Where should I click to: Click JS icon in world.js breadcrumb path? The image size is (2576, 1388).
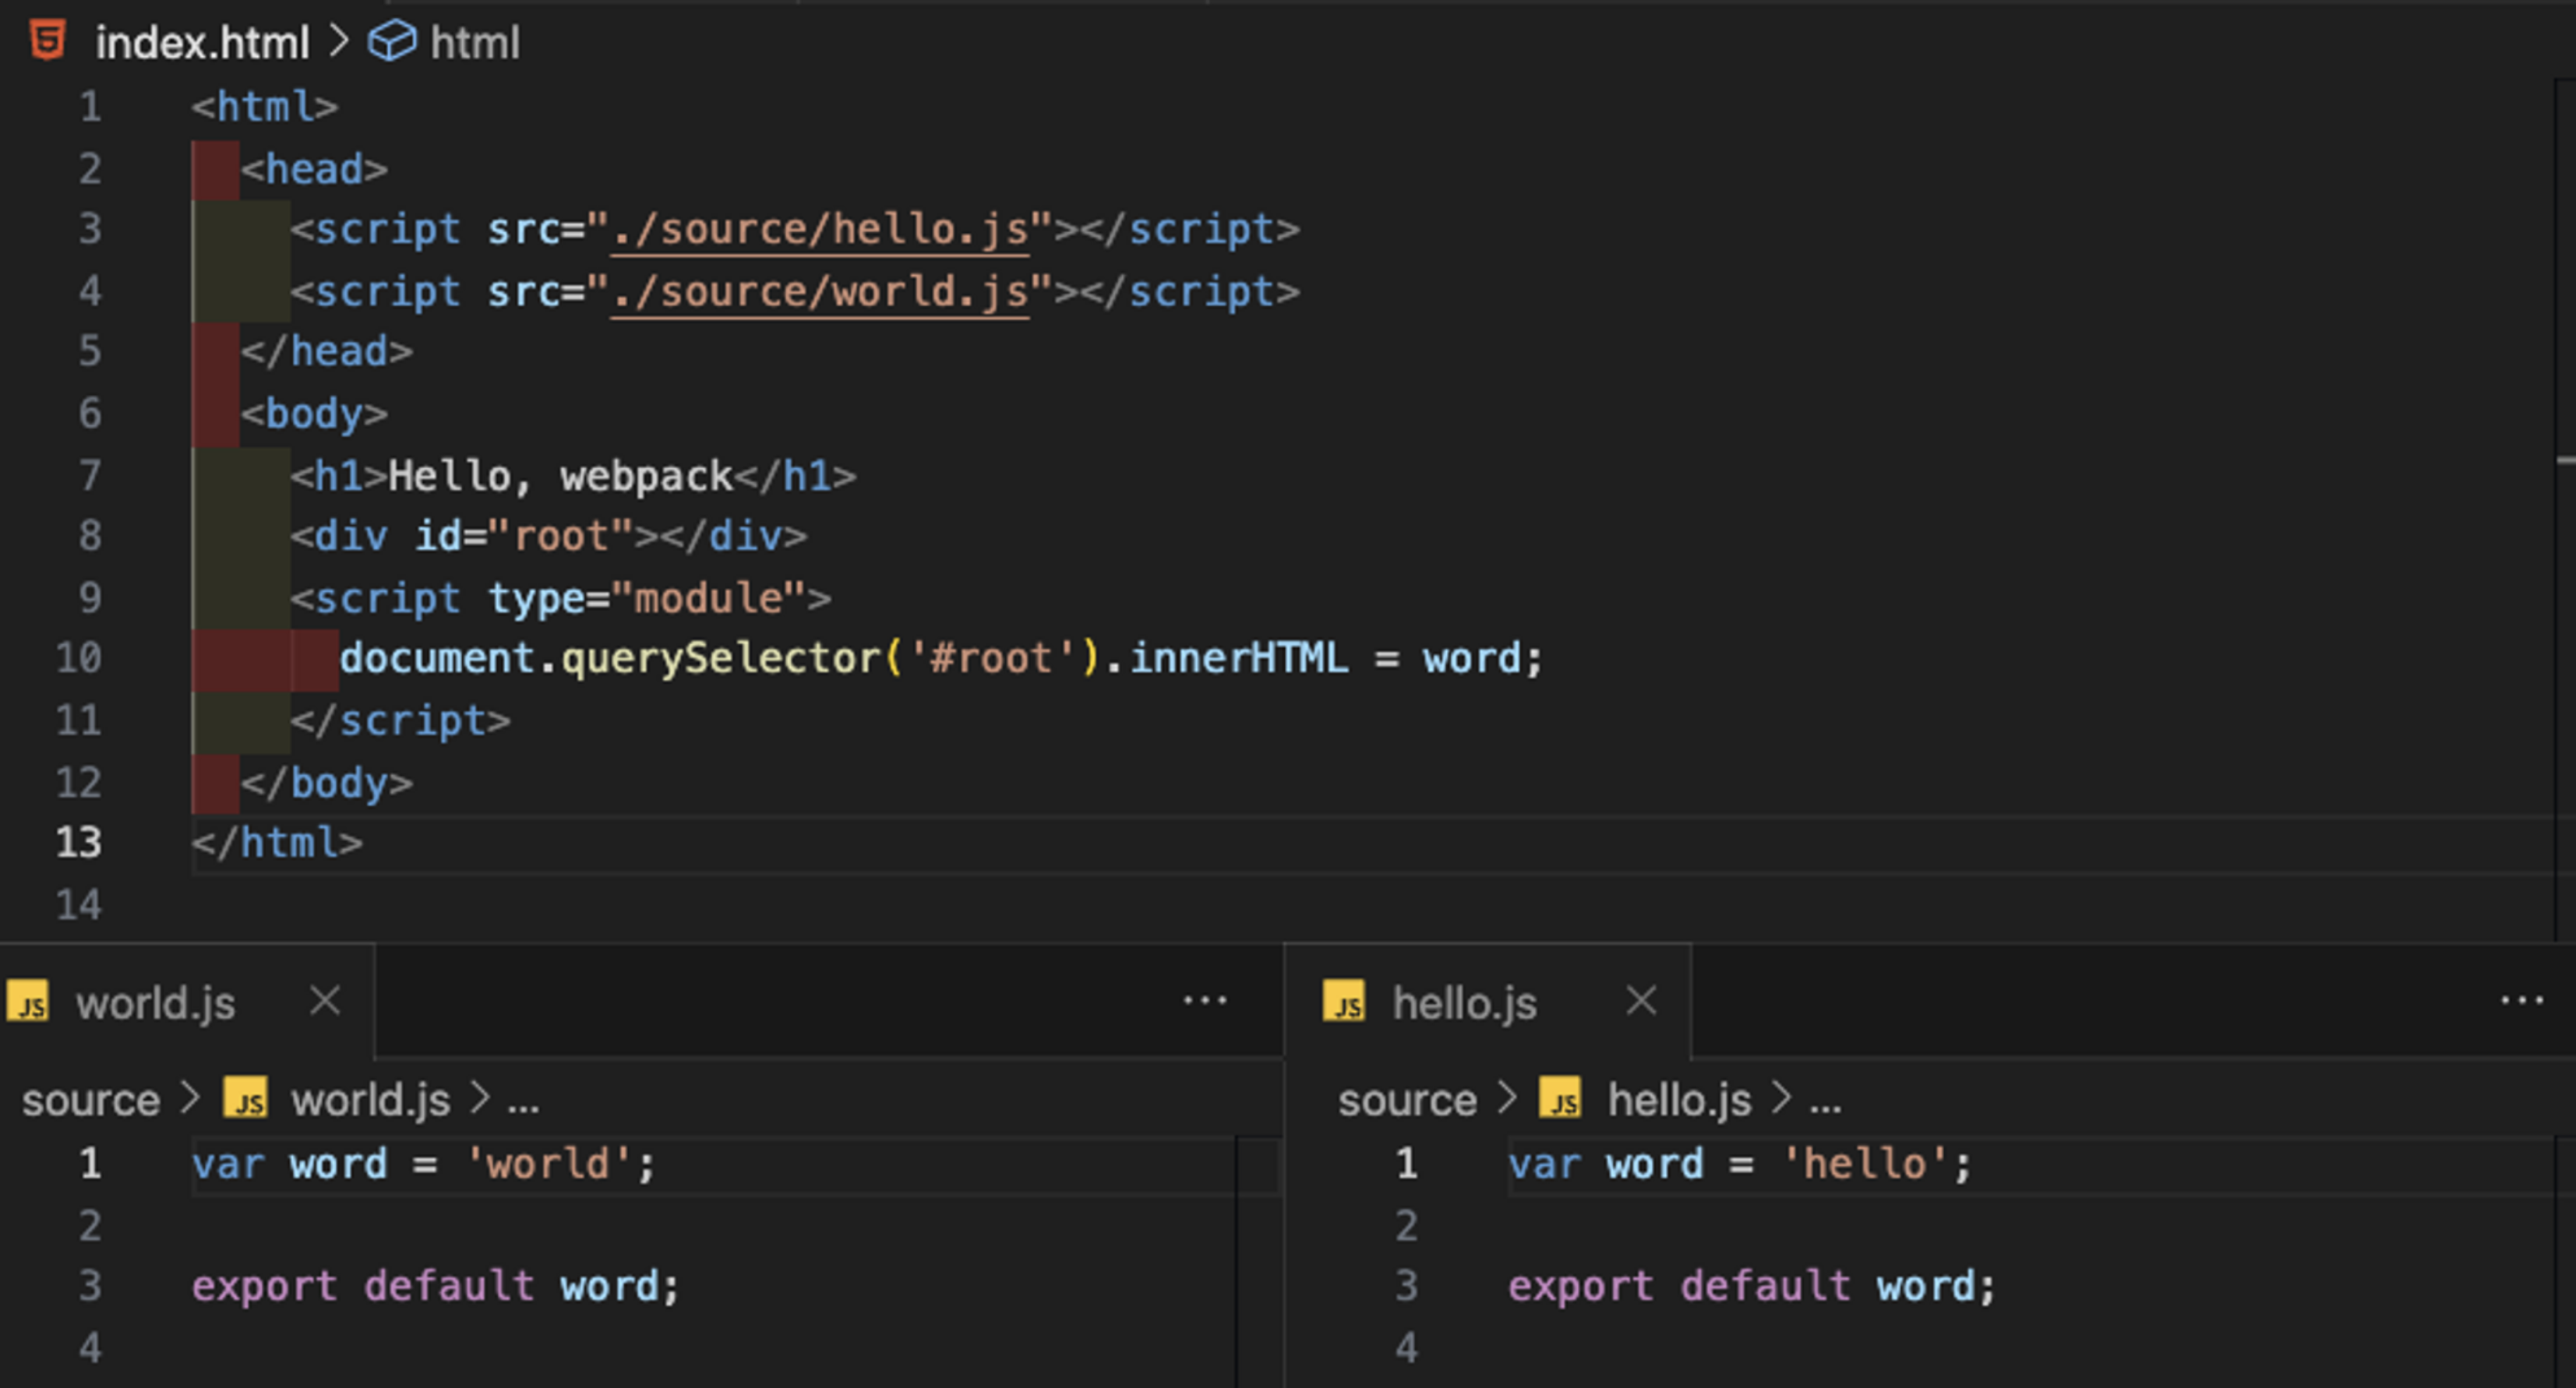(246, 1099)
